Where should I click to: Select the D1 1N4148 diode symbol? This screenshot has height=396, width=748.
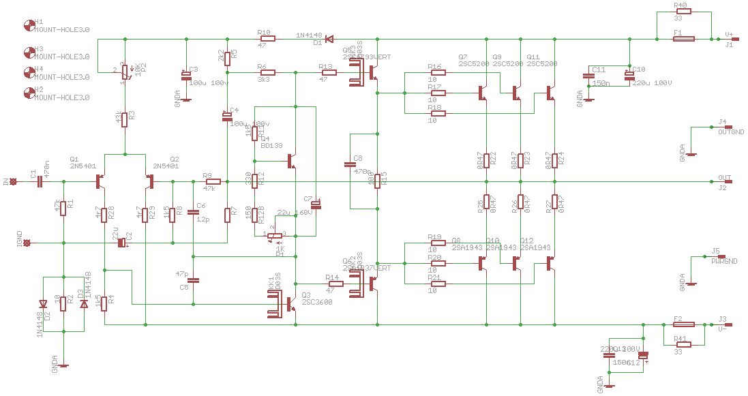pyautogui.click(x=329, y=39)
